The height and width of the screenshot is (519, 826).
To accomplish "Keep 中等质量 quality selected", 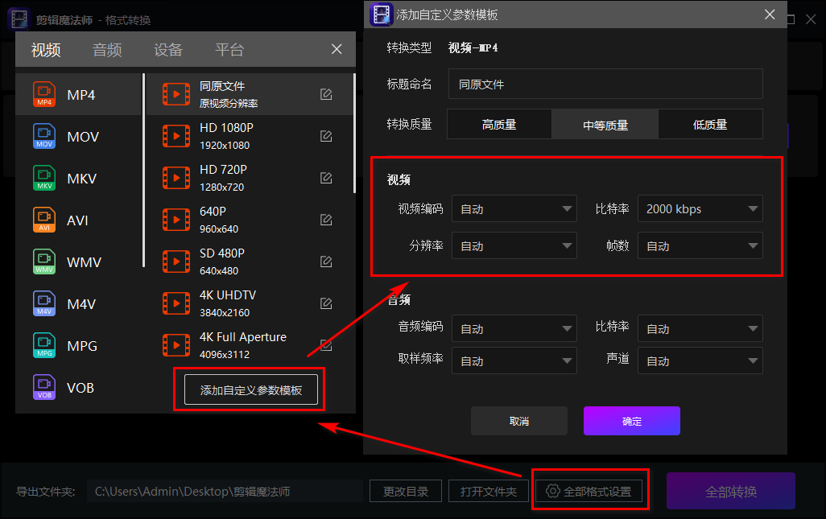I will [x=605, y=124].
